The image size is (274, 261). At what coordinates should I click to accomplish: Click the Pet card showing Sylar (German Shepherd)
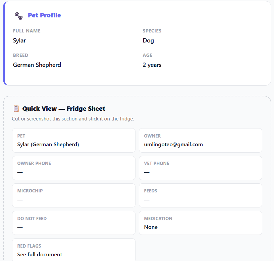[x=74, y=140]
